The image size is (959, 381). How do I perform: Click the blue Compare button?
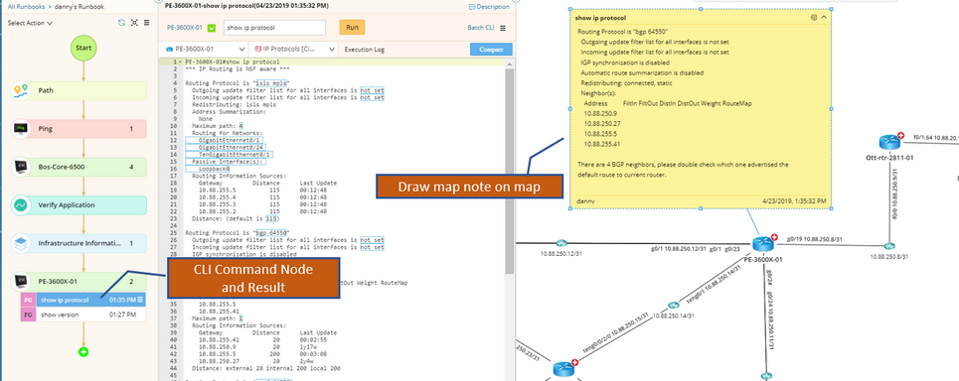(x=491, y=50)
